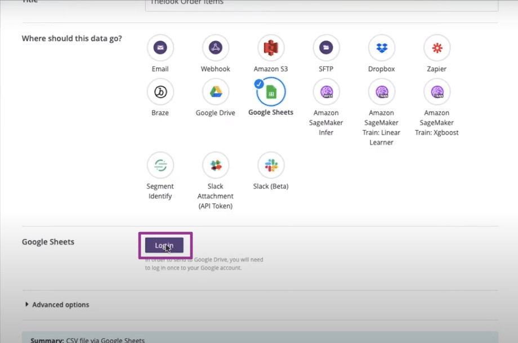Choose Dropbox as the data destination

coord(382,47)
